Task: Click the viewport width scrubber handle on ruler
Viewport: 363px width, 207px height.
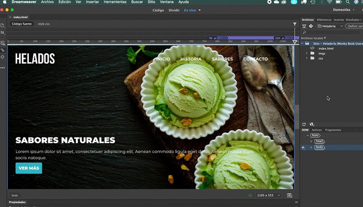Action: (295, 42)
